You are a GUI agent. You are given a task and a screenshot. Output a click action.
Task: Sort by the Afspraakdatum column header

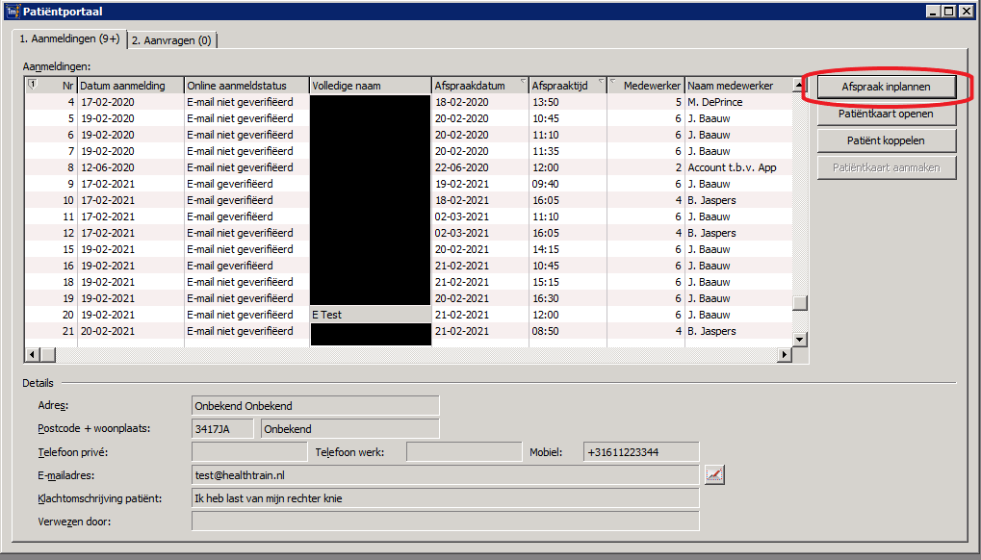tap(478, 86)
